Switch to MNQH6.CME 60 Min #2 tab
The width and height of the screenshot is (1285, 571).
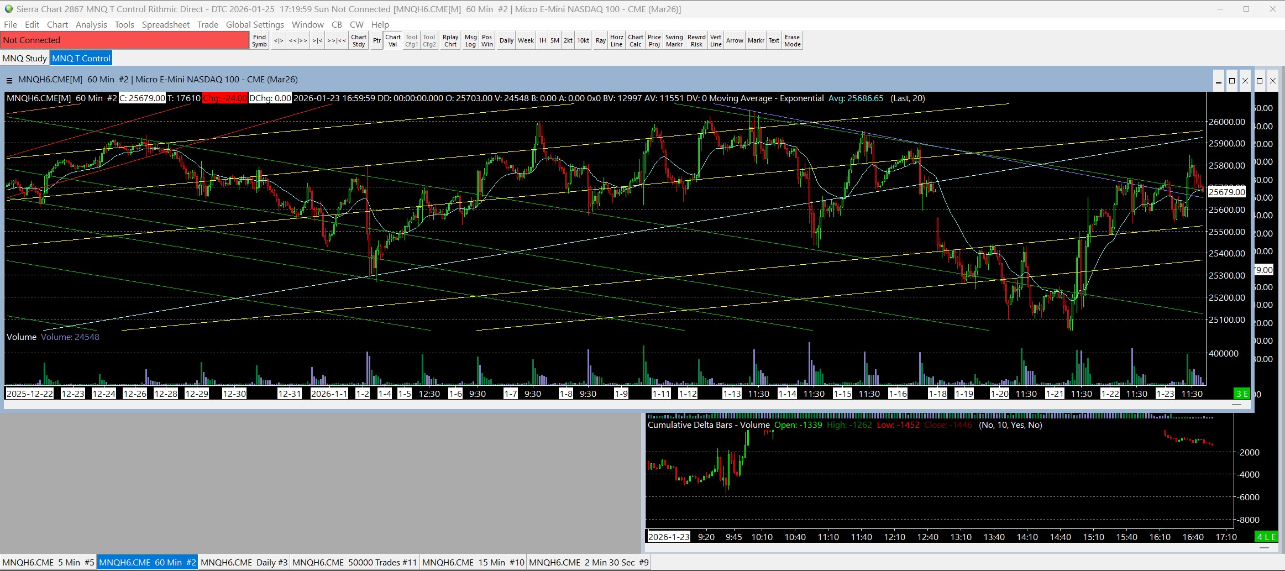[x=148, y=562]
